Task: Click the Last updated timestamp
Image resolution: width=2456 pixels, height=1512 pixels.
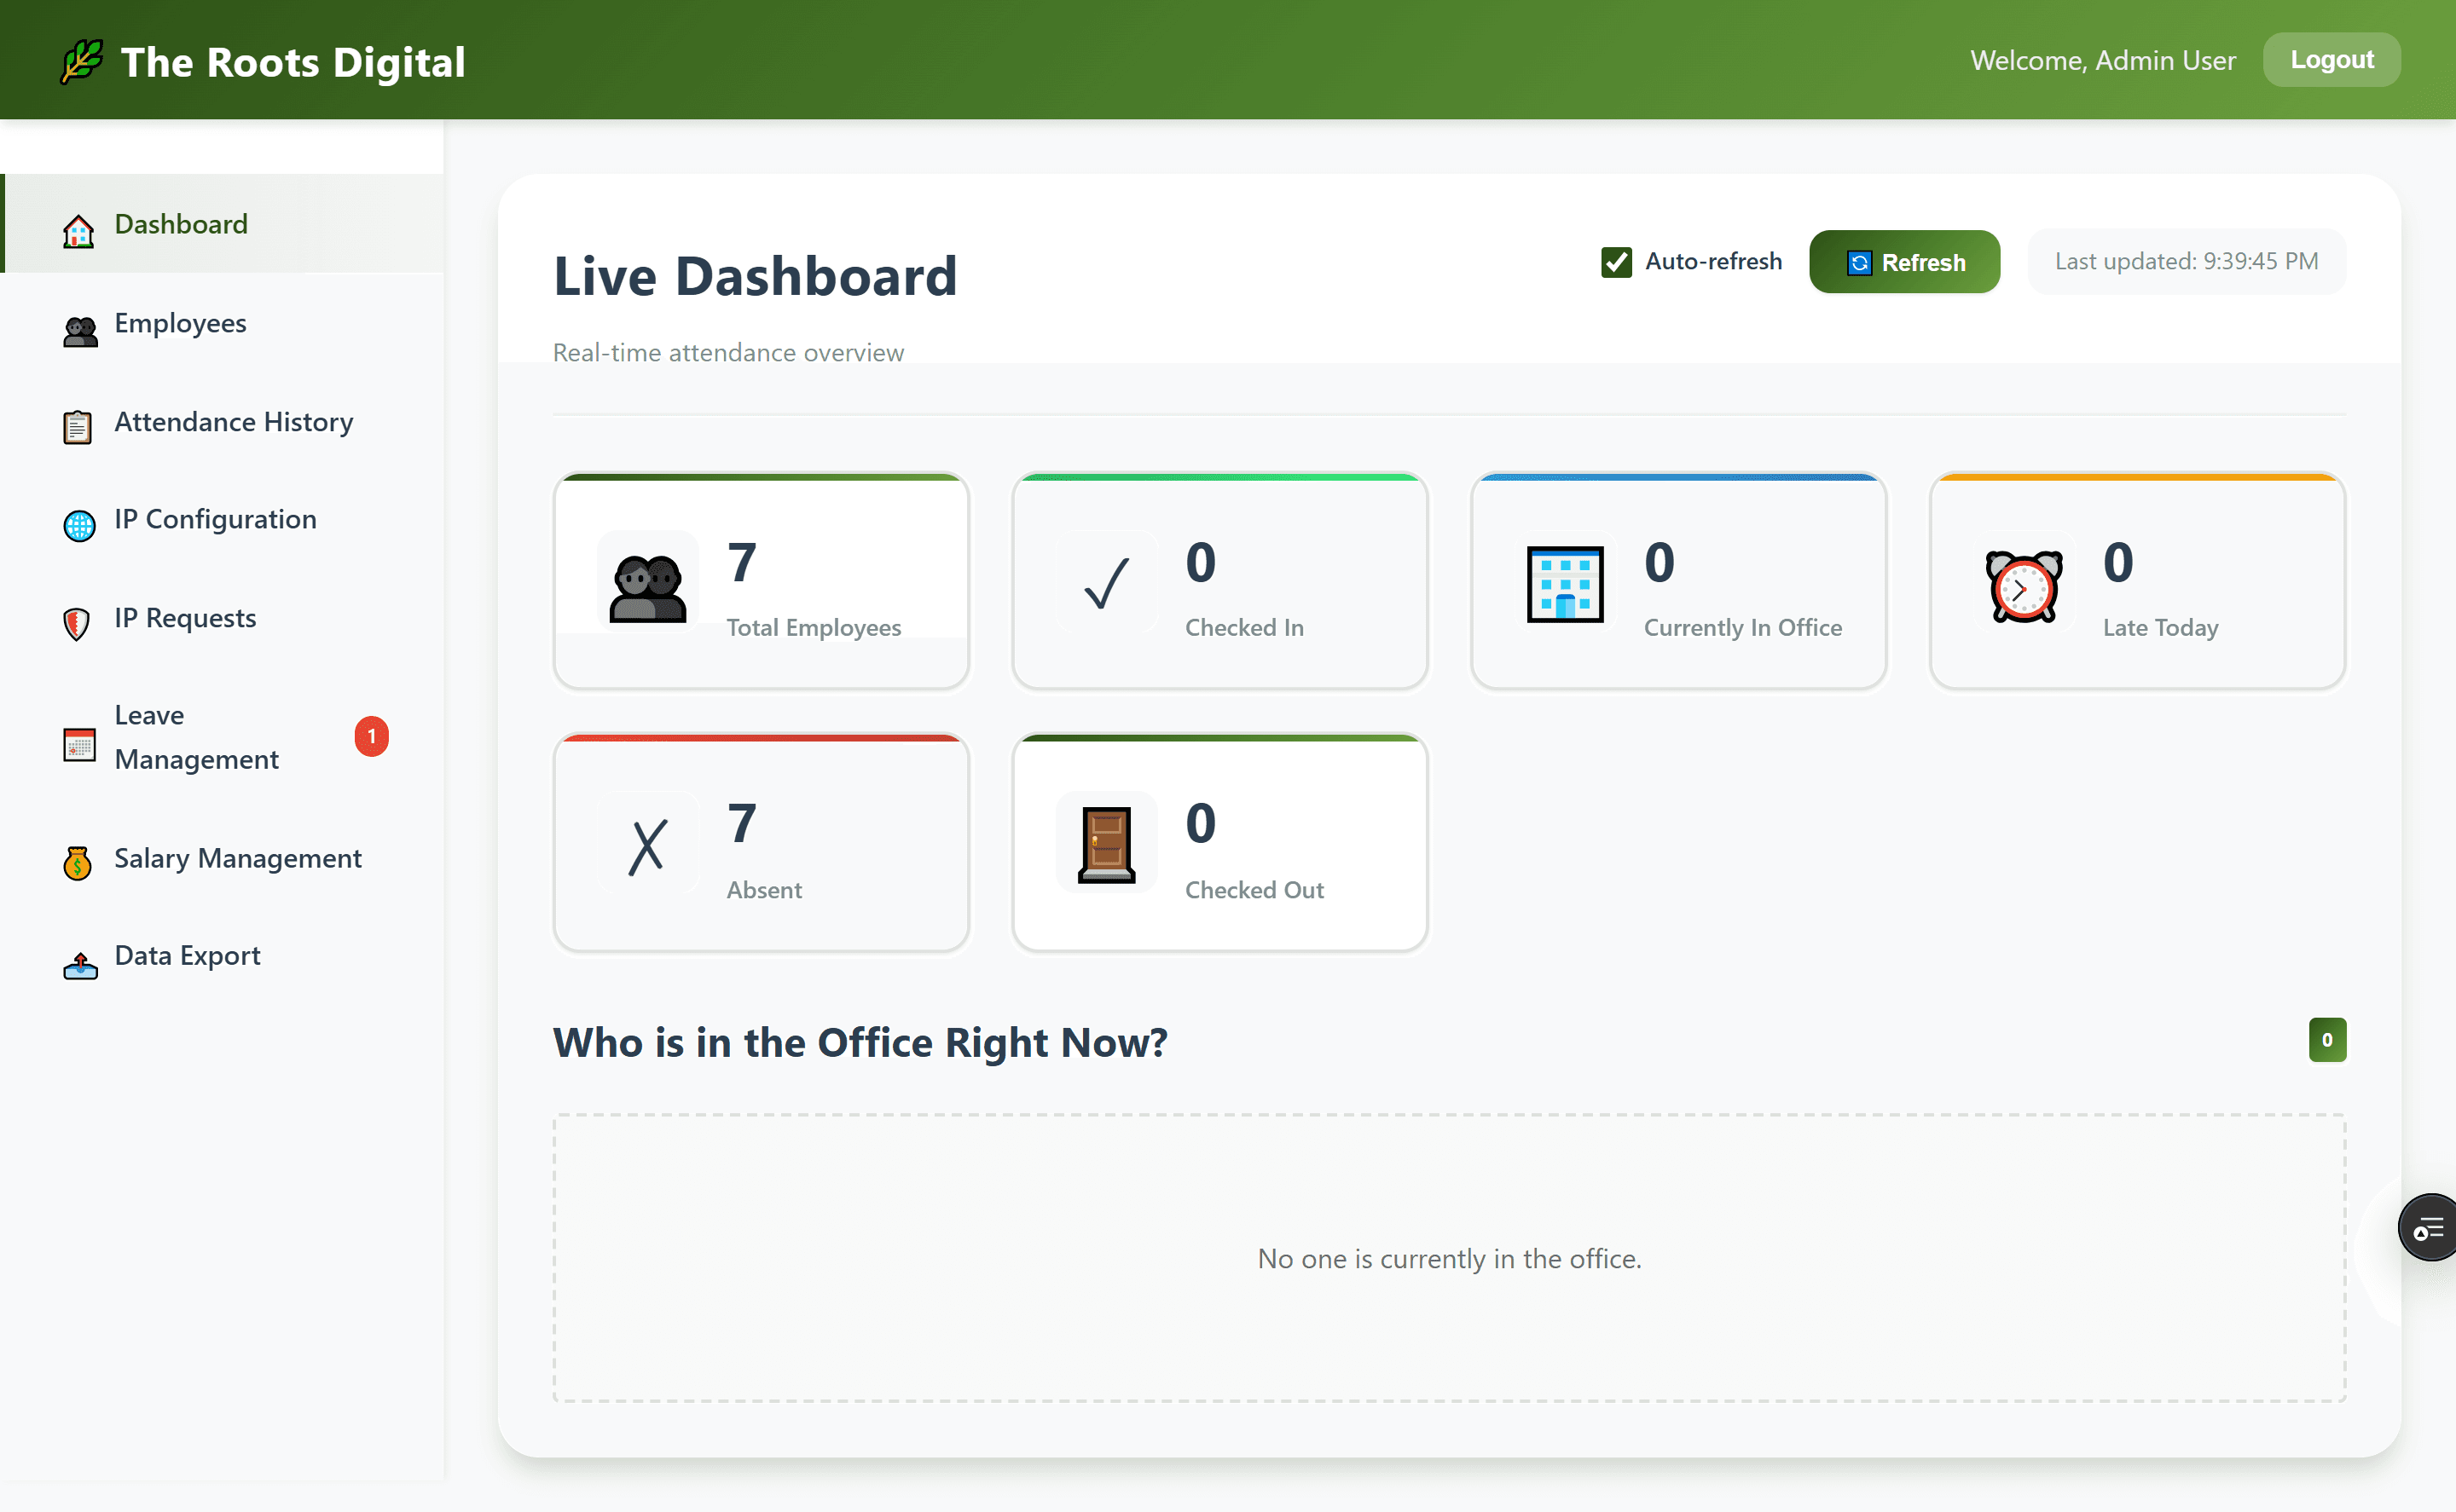Action: pos(2186,261)
